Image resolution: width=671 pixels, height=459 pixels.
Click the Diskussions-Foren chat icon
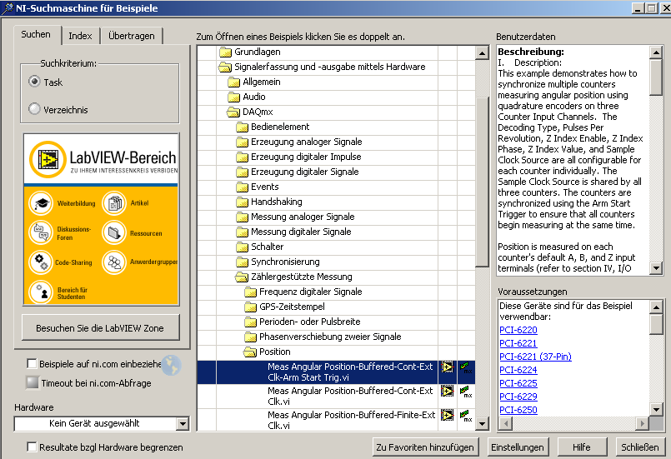click(41, 232)
